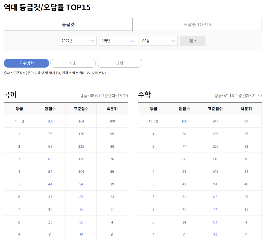
Task: Click 수학 grade 5 raw score 43
Action: [x=184, y=184]
